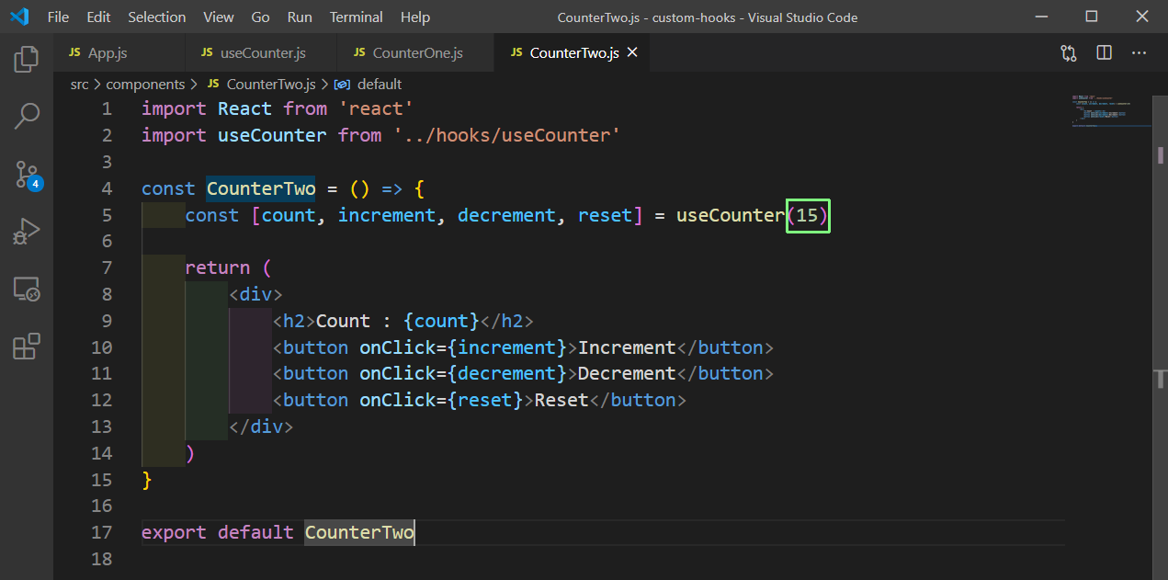Click the useCounter call on line 5

731,215
